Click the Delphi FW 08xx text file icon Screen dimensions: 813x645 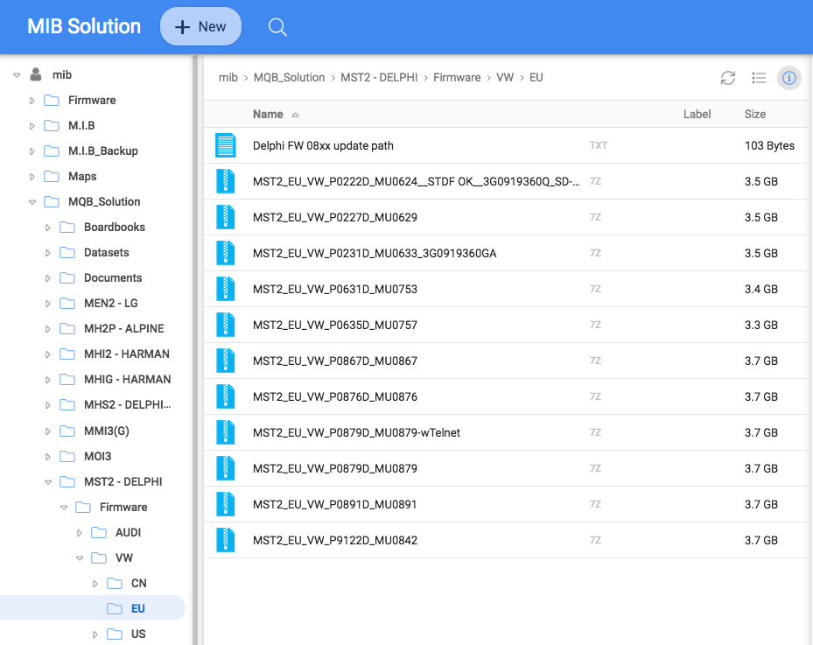point(226,145)
